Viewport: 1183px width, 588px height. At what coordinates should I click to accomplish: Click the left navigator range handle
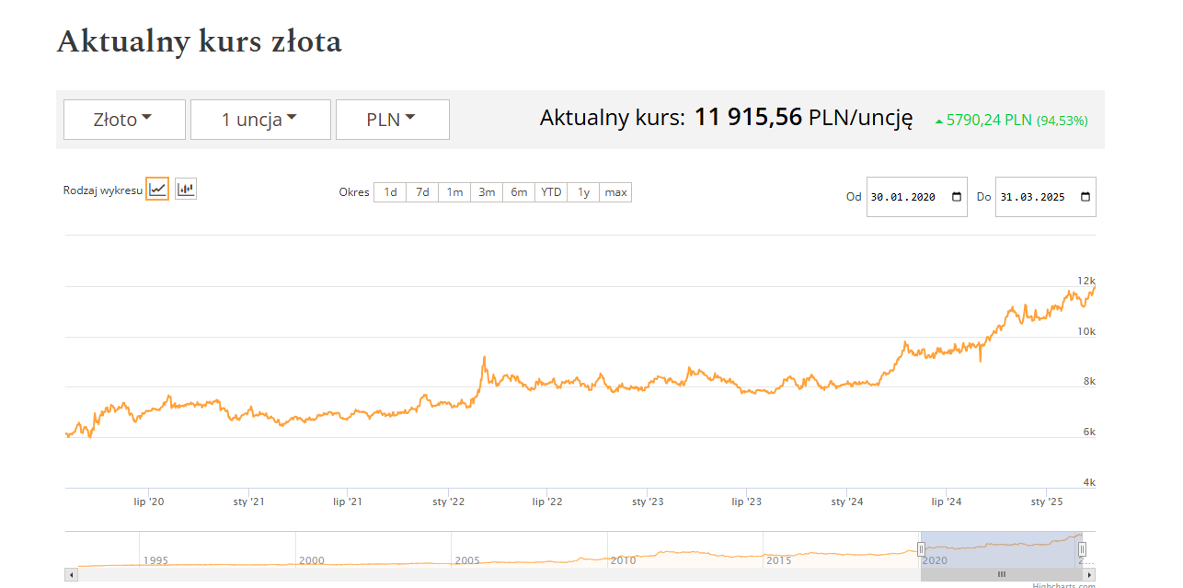point(921,549)
